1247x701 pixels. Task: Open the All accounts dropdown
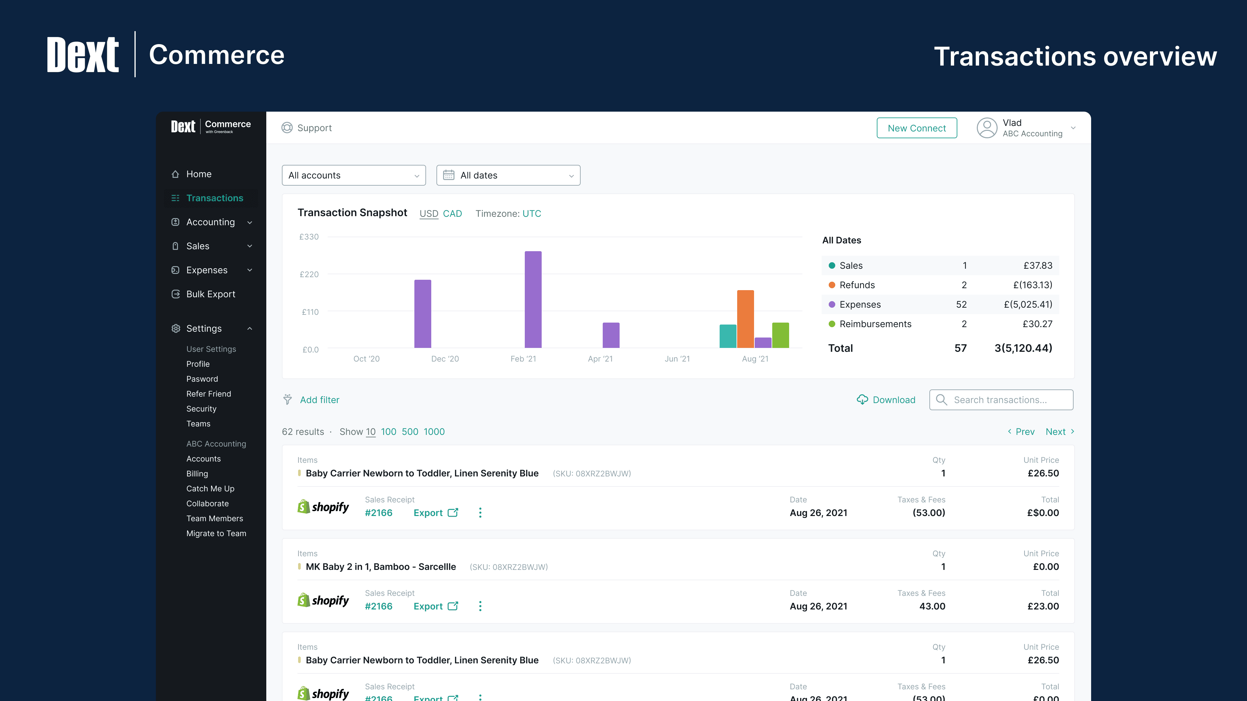(x=353, y=175)
